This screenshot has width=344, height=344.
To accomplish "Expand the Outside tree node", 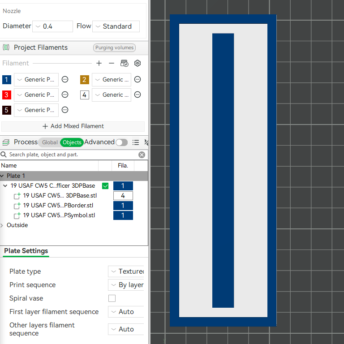I will [x=2, y=225].
